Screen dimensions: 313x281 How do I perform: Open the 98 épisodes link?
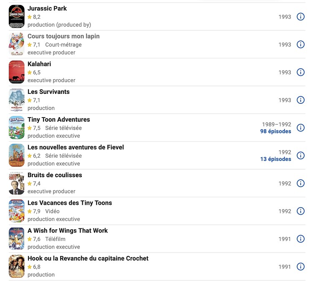pos(275,131)
